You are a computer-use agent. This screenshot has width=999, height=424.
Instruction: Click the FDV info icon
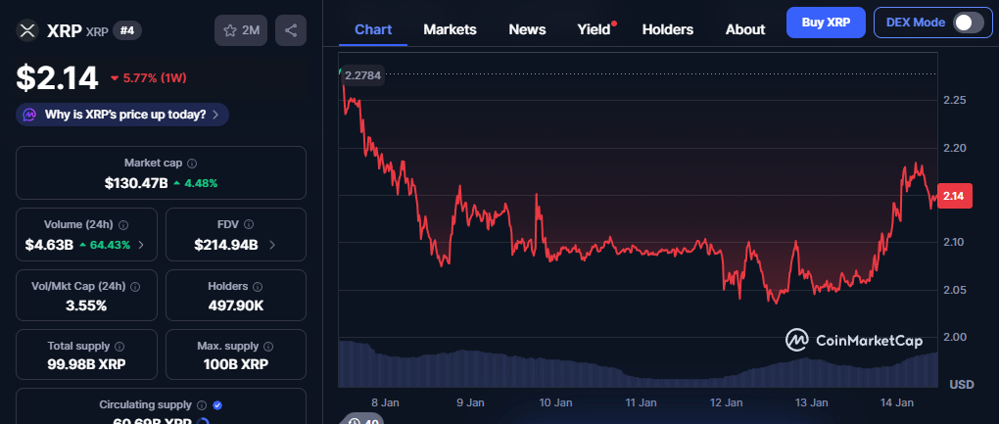click(249, 224)
